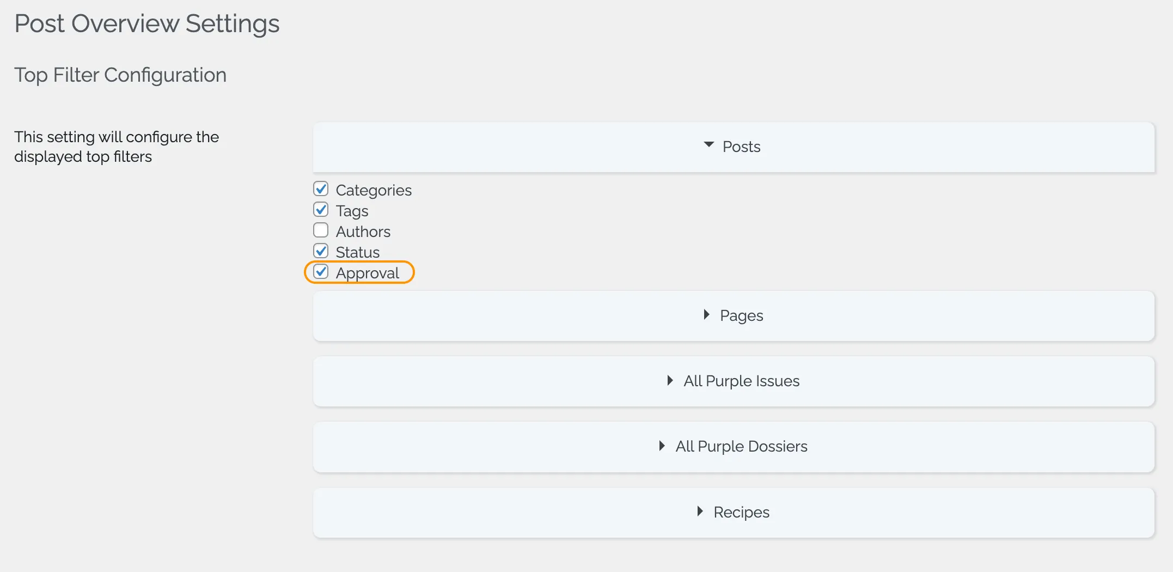The image size is (1173, 572).
Task: Click the Tags label text
Action: [352, 211]
